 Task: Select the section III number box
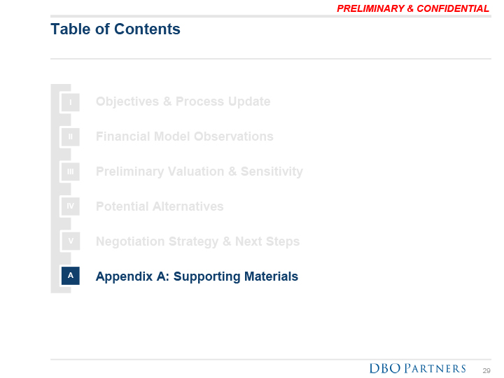click(x=70, y=171)
